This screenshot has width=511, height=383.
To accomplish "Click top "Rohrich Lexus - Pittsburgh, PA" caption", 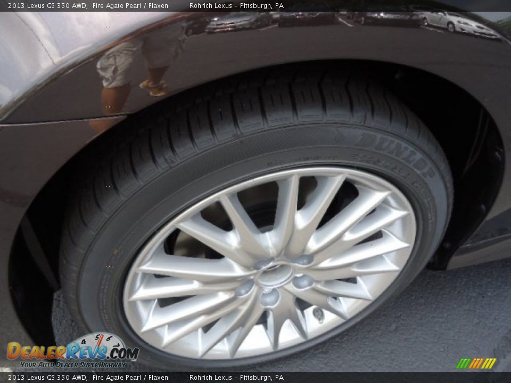I will click(236, 6).
